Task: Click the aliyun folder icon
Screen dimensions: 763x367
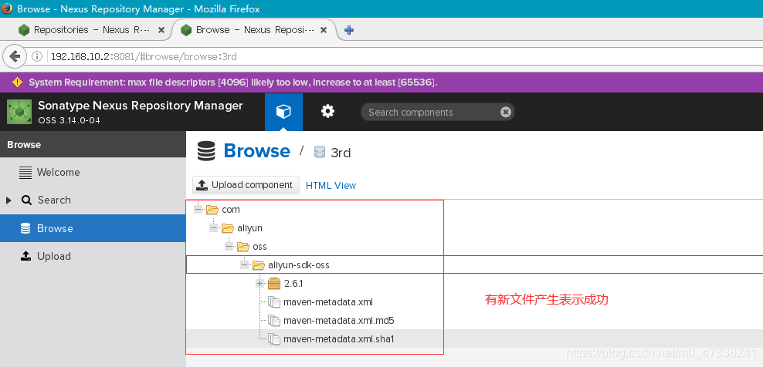Action: click(x=228, y=228)
